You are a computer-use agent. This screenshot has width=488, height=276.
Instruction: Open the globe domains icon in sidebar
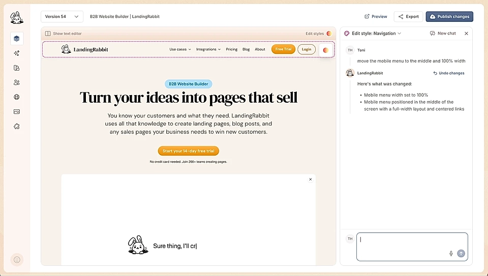pos(17,97)
